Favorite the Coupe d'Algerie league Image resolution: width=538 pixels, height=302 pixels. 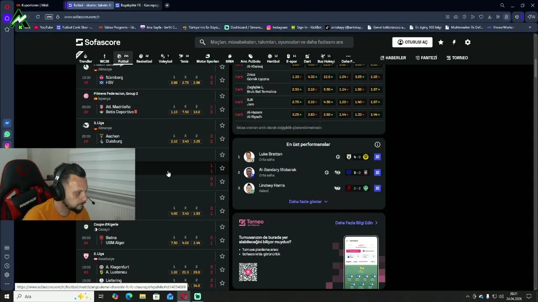(222, 227)
